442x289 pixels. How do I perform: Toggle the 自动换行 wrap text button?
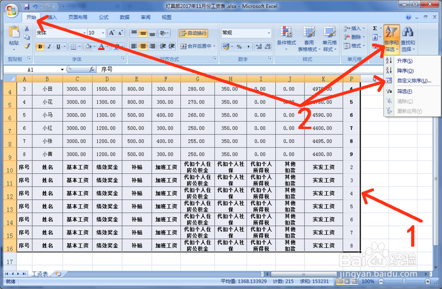194,33
